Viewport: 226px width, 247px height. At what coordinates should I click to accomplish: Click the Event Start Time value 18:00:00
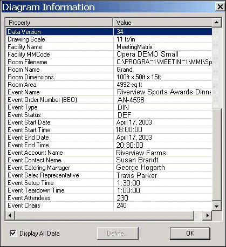pos(129,129)
